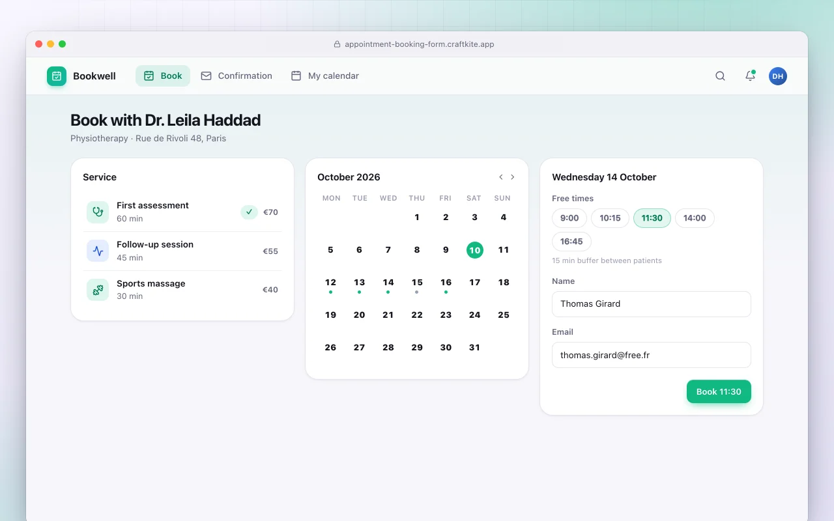Click the October 2026 month heading
The height and width of the screenshot is (521, 834).
[x=349, y=177]
